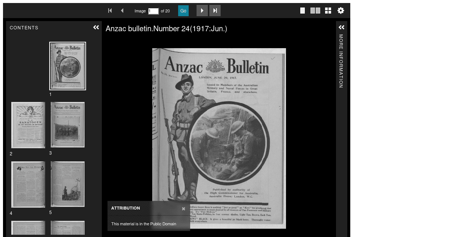The image size is (451, 237).
Task: Select thumbnail 5 in contents
Action: point(68,184)
